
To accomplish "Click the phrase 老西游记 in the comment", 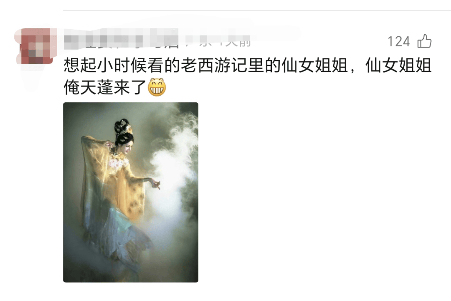I will pyautogui.click(x=214, y=65).
